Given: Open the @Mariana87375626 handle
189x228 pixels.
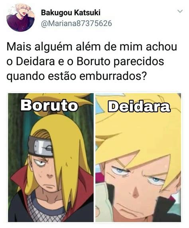Looking at the screenshot, I should tap(77, 24).
